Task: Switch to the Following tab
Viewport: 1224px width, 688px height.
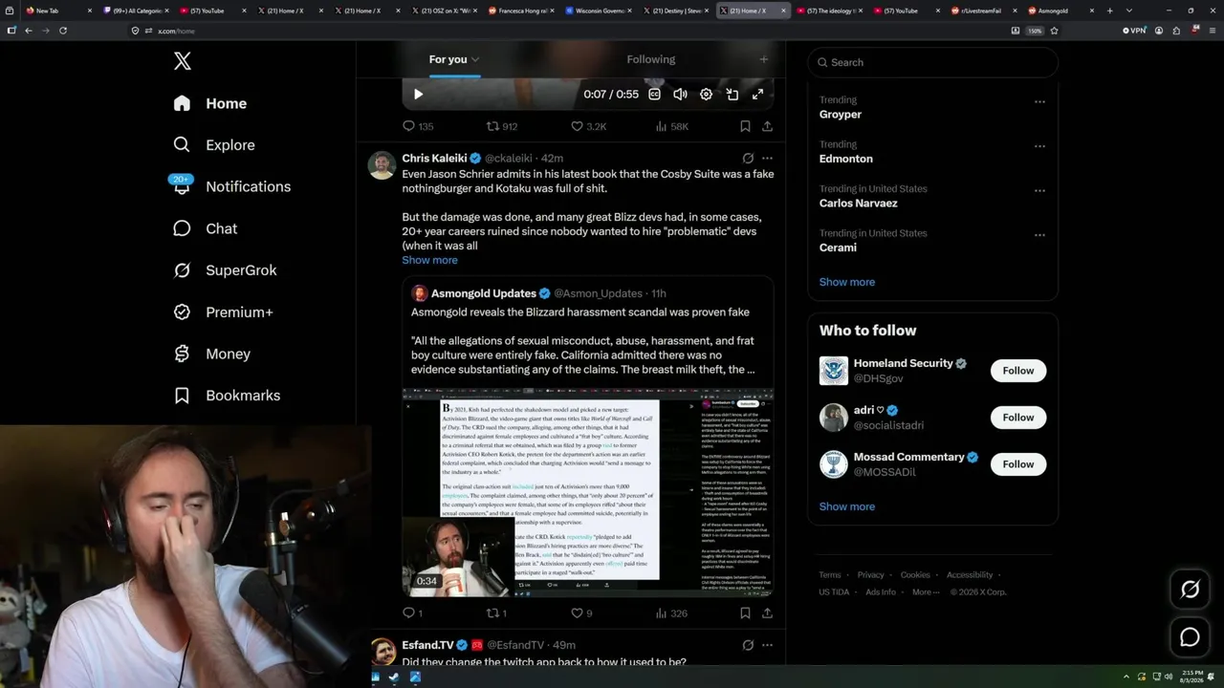Action: [651, 59]
